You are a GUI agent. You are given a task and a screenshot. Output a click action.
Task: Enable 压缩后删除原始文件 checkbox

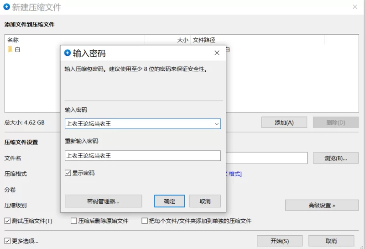73,221
